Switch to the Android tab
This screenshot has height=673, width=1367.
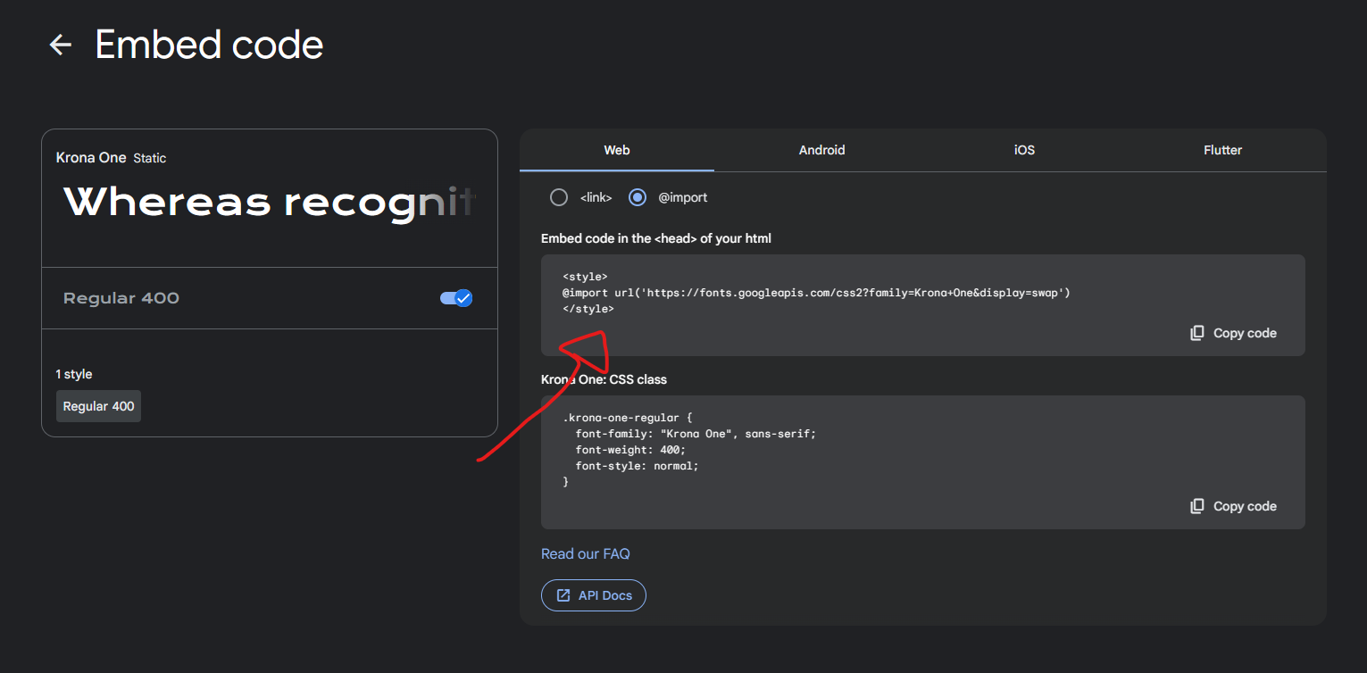click(x=821, y=150)
